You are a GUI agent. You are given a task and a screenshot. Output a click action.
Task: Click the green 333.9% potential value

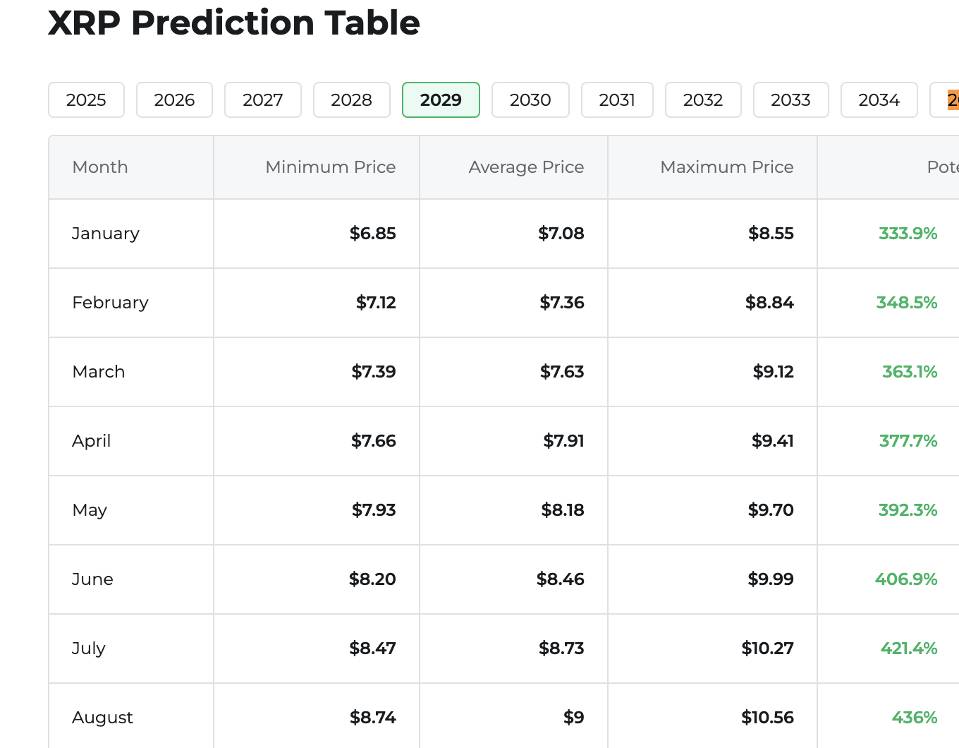908,234
